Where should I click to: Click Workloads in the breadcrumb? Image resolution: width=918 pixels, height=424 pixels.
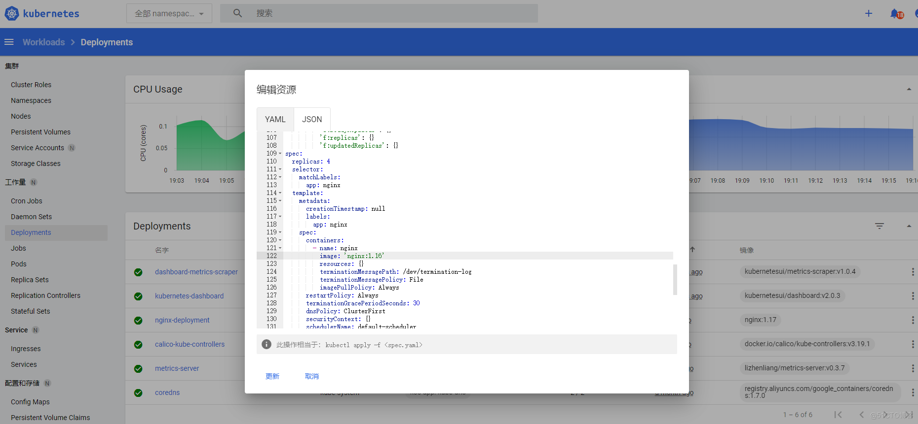coord(43,42)
